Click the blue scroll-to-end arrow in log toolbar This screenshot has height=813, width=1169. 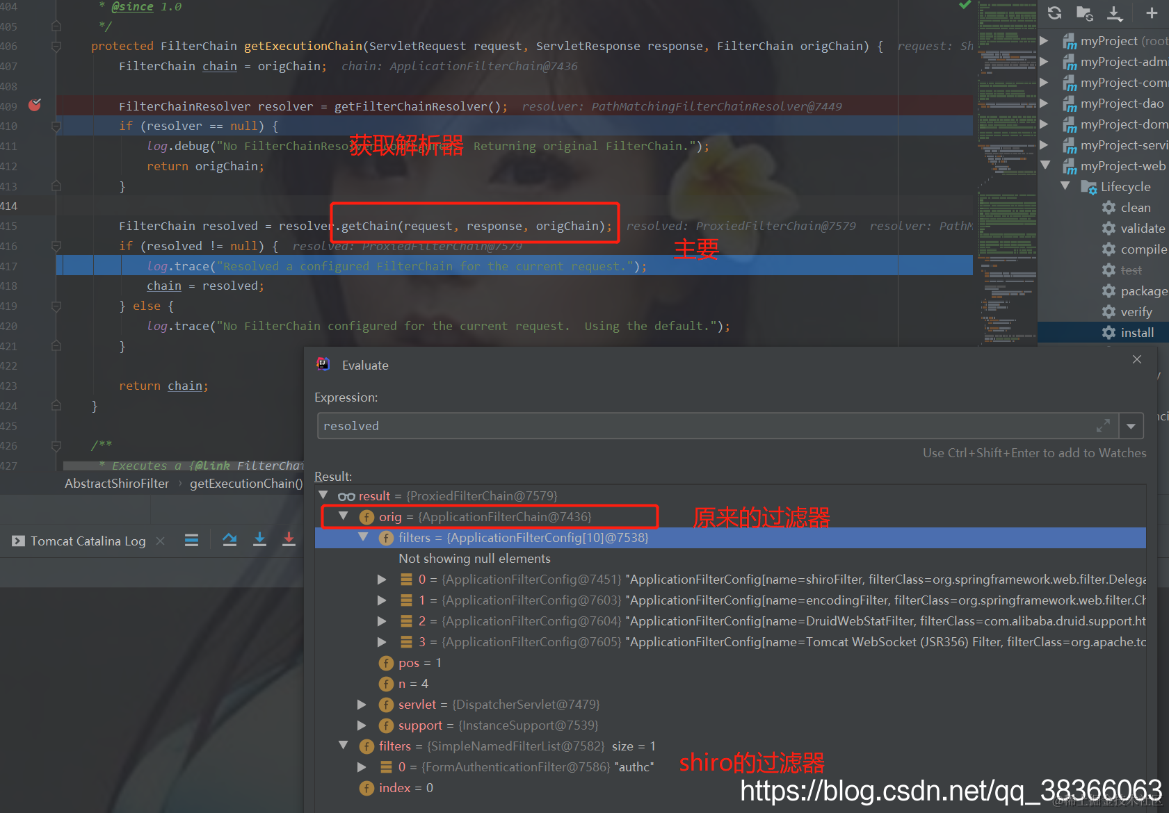(x=259, y=540)
